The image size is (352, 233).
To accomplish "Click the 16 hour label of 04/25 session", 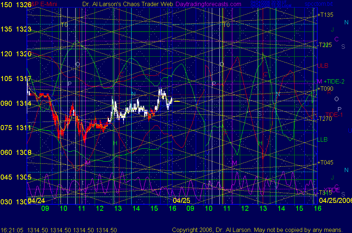I will 318,208.
